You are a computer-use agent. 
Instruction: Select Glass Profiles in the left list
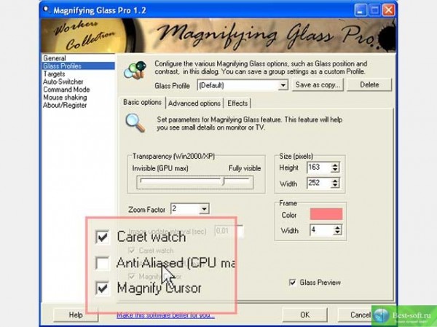click(78, 66)
